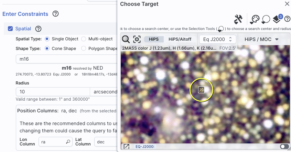
Task: Click the search icon in Lon Column field
Action: [x=68, y=142]
